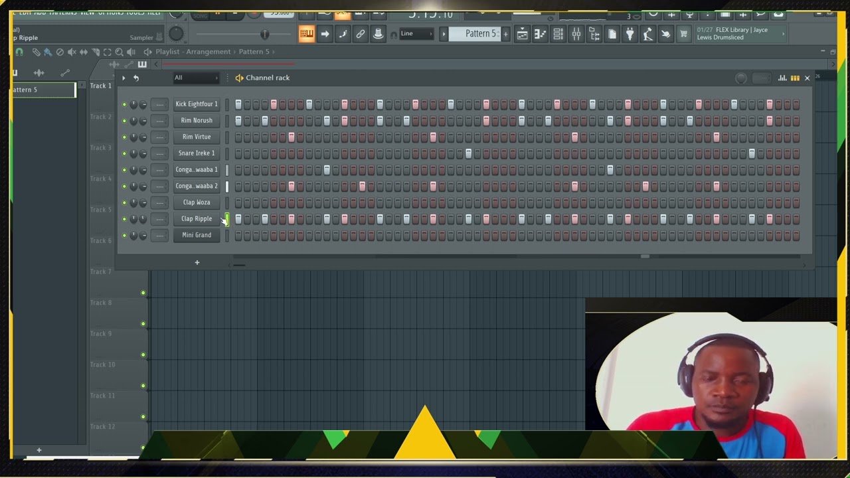Toggle the Mini Grand channel select LED
This screenshot has height=478, width=850.
[x=226, y=235]
